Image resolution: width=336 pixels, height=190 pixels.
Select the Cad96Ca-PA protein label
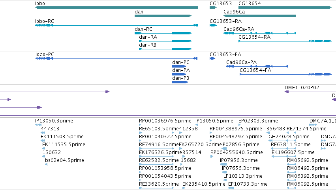(x=242, y=62)
